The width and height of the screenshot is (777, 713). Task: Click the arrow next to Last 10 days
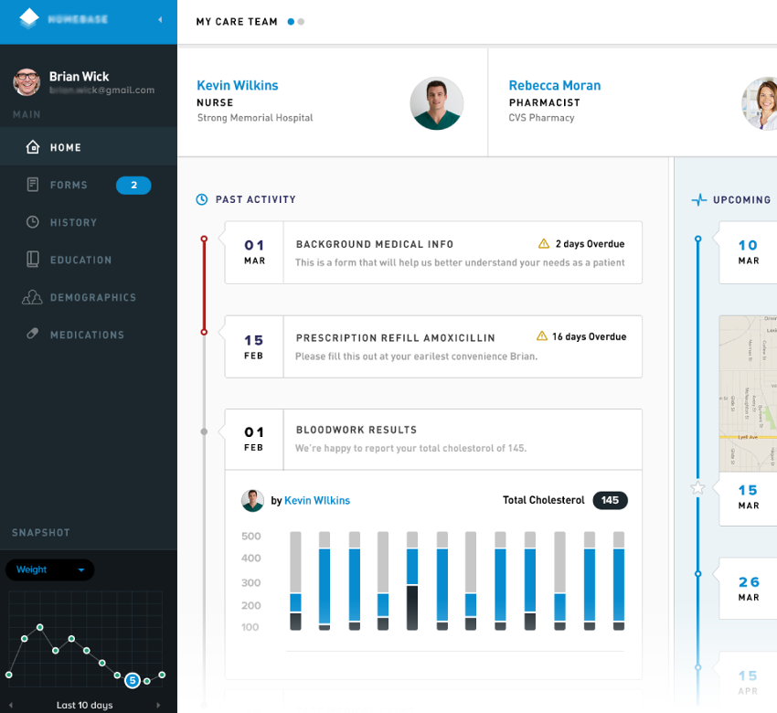(x=157, y=704)
